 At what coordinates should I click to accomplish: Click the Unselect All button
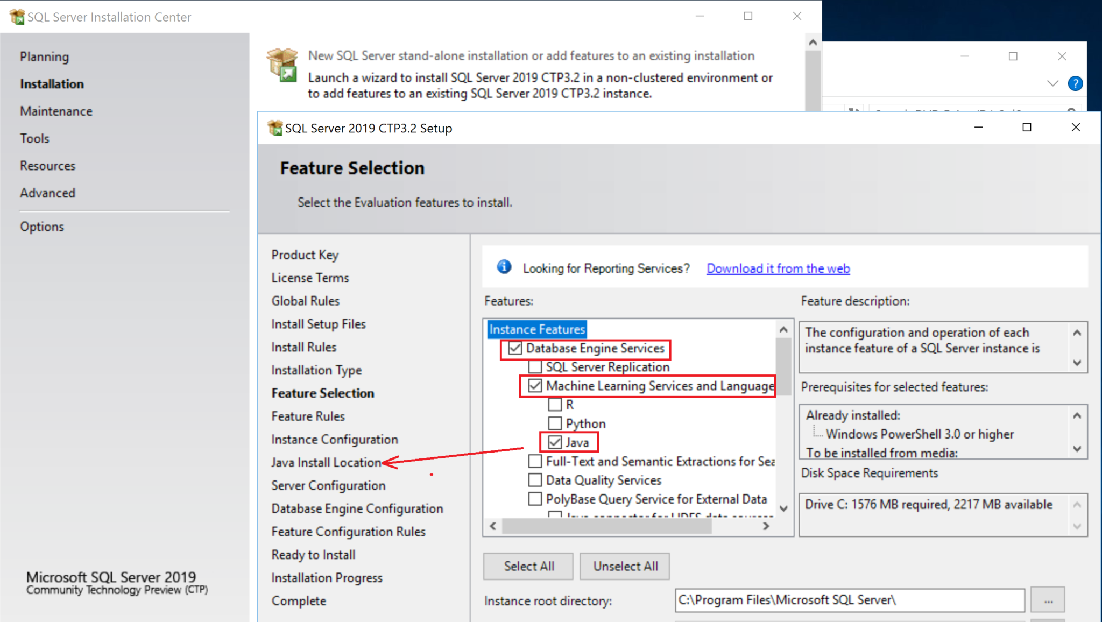pos(625,566)
